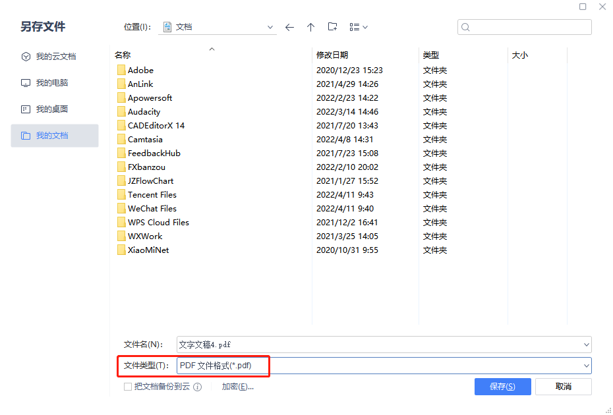Image resolution: width=613 pixels, height=415 pixels.
Task: Click the My Computer monitor icon
Action: click(26, 83)
